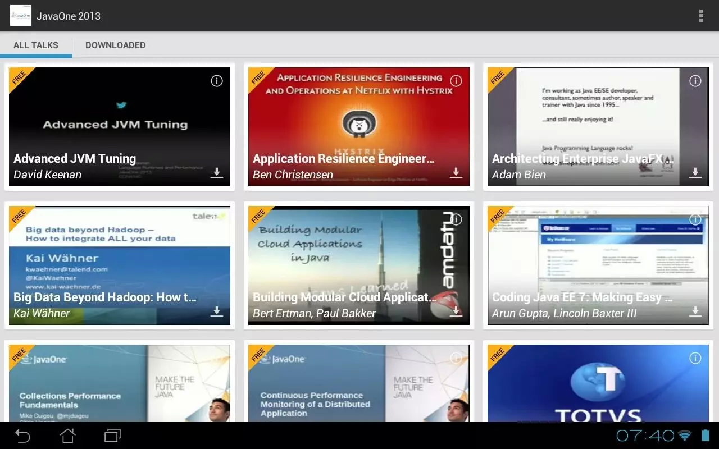Click the speaker name 'Ben Christensen'

point(293,175)
